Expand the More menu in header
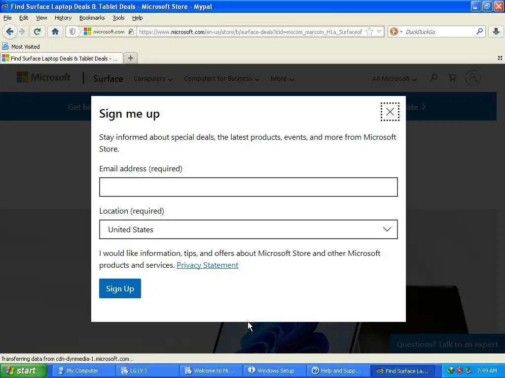This screenshot has height=378, width=505. click(x=282, y=78)
